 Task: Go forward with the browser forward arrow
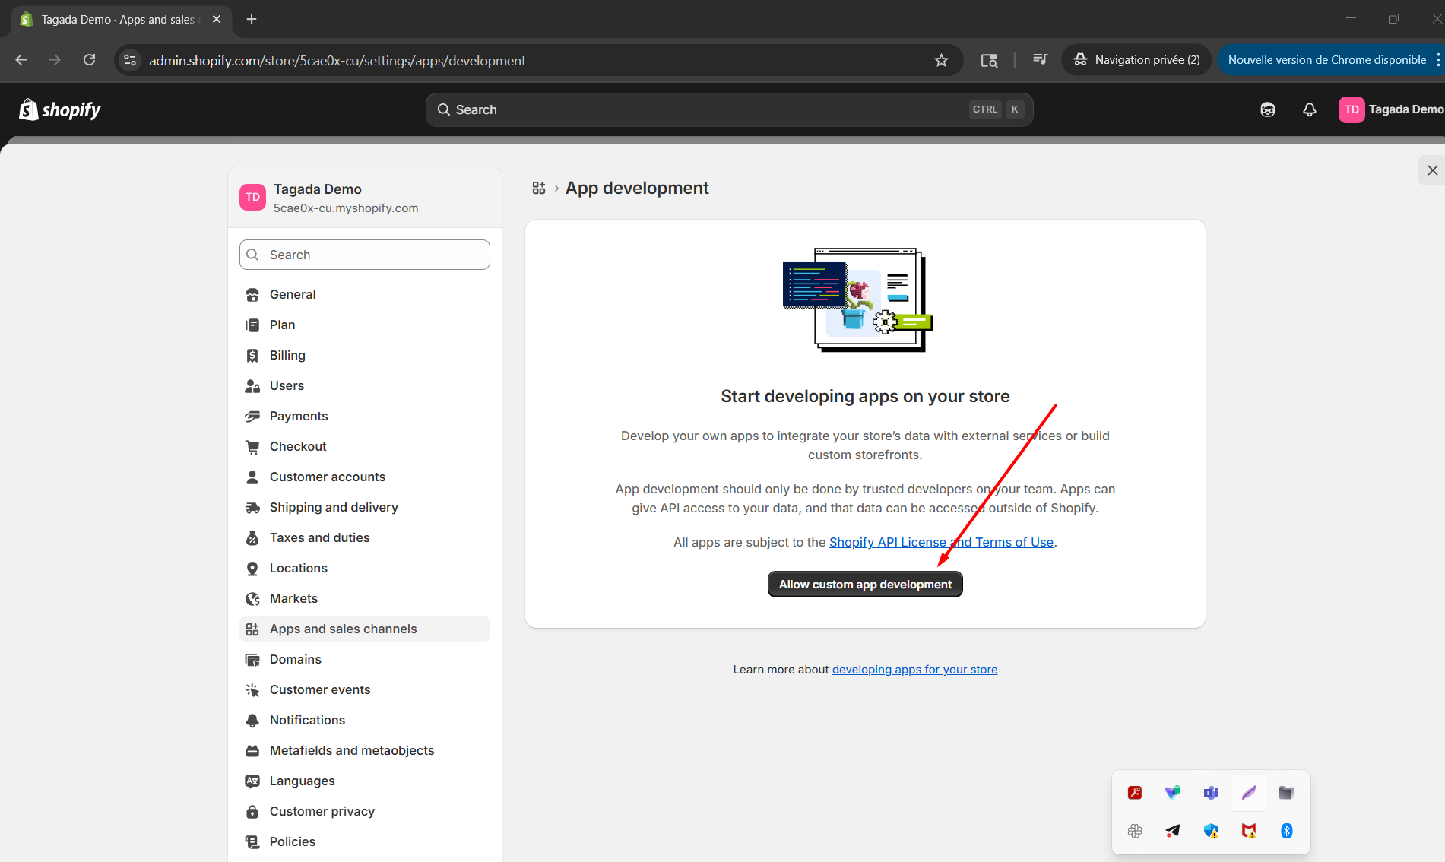click(x=55, y=60)
